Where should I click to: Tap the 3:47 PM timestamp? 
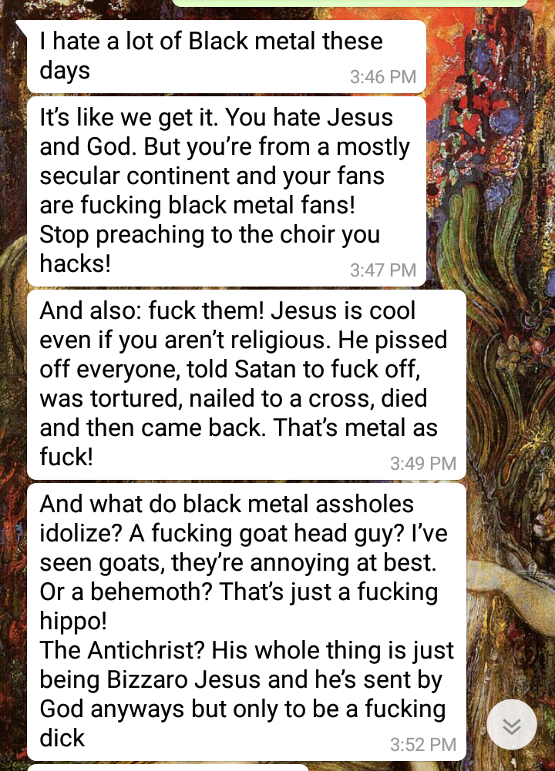tap(383, 270)
